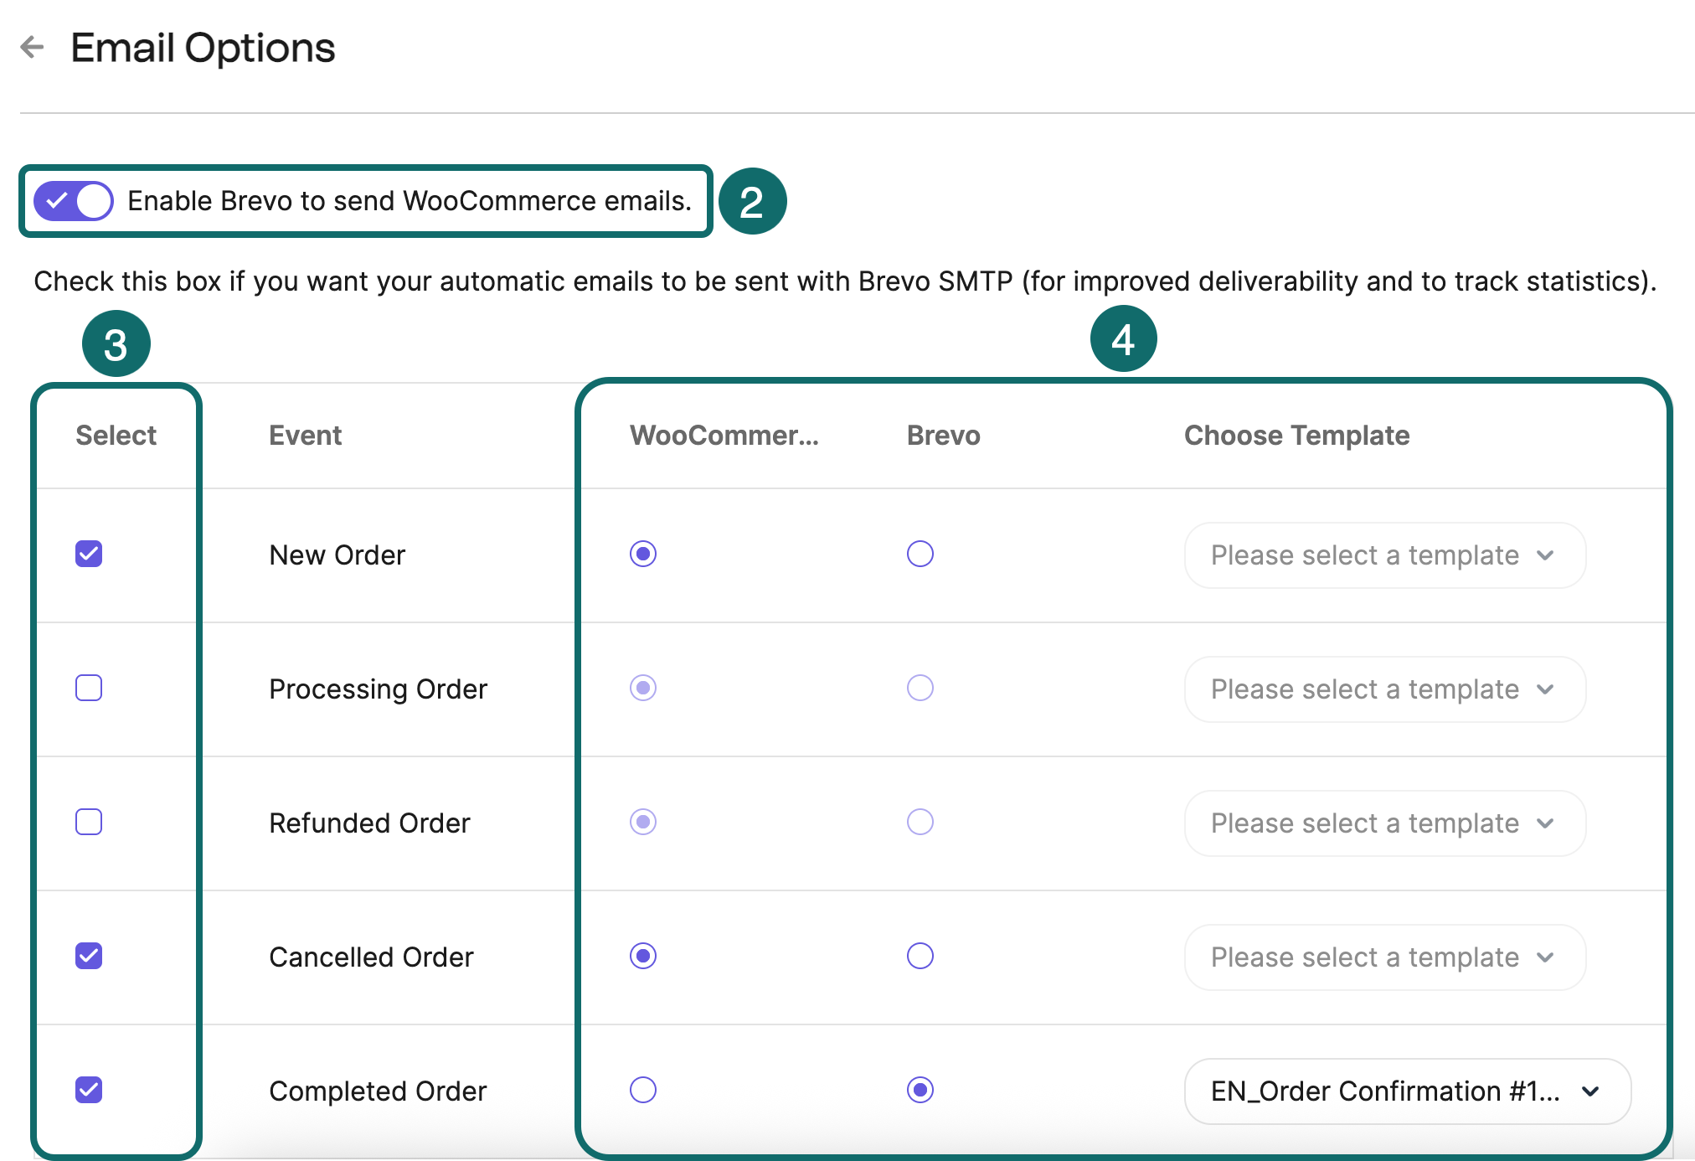Open template dropdown for Cancelled Order
1695x1161 pixels.
(x=1383, y=957)
